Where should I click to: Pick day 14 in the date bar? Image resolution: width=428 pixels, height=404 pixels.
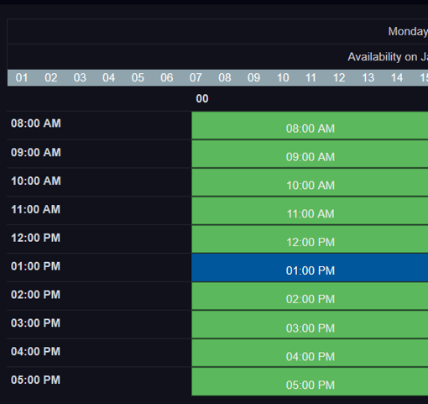pos(397,77)
